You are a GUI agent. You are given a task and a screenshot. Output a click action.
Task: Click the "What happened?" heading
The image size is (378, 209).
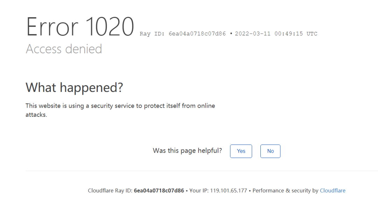[x=74, y=87]
